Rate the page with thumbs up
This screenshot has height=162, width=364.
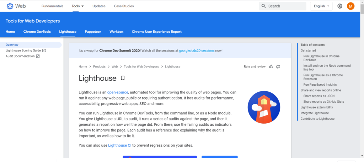coord(271,66)
